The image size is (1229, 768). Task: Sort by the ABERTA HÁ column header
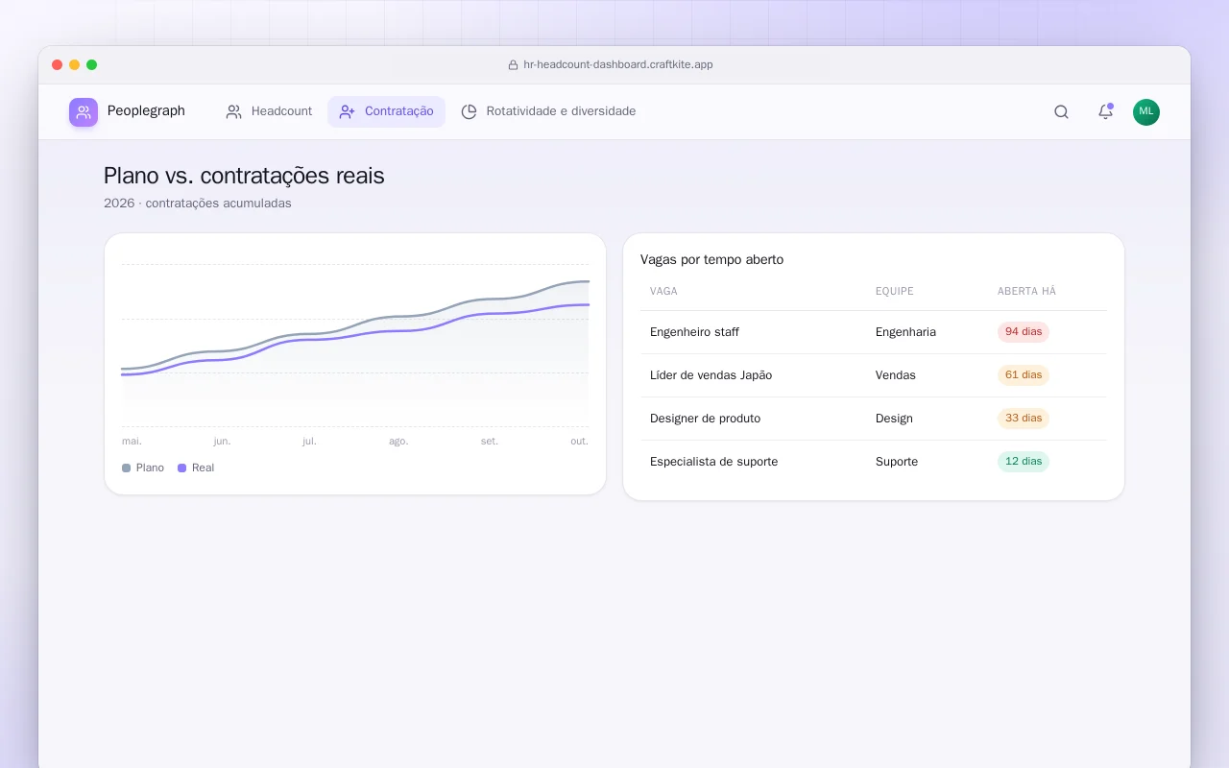pyautogui.click(x=1026, y=291)
